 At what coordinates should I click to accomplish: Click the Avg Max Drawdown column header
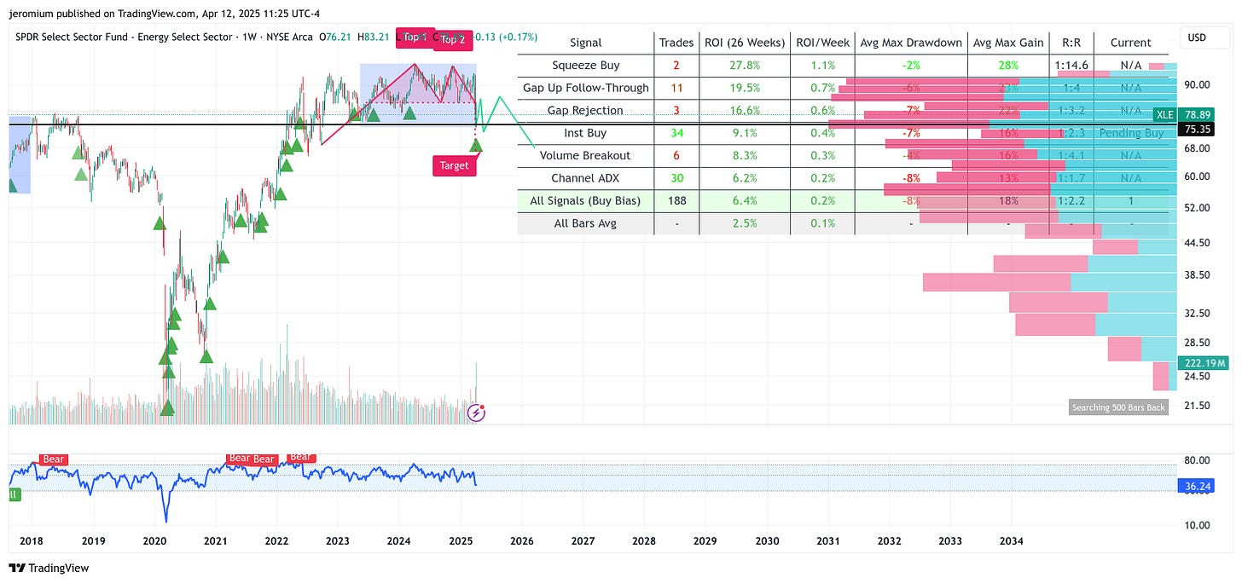(x=911, y=43)
